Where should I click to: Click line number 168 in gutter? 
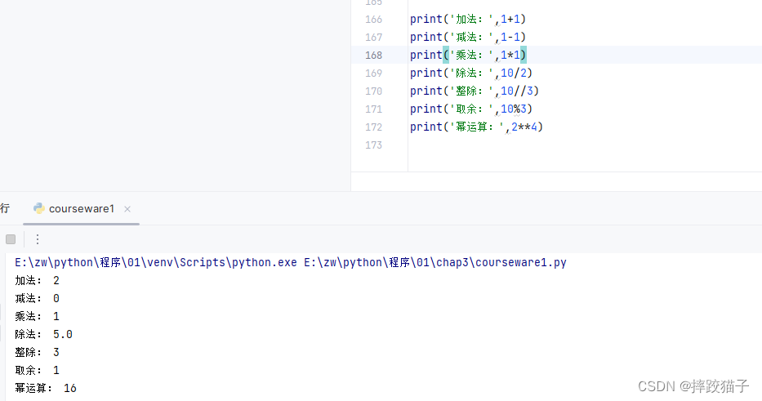click(374, 56)
